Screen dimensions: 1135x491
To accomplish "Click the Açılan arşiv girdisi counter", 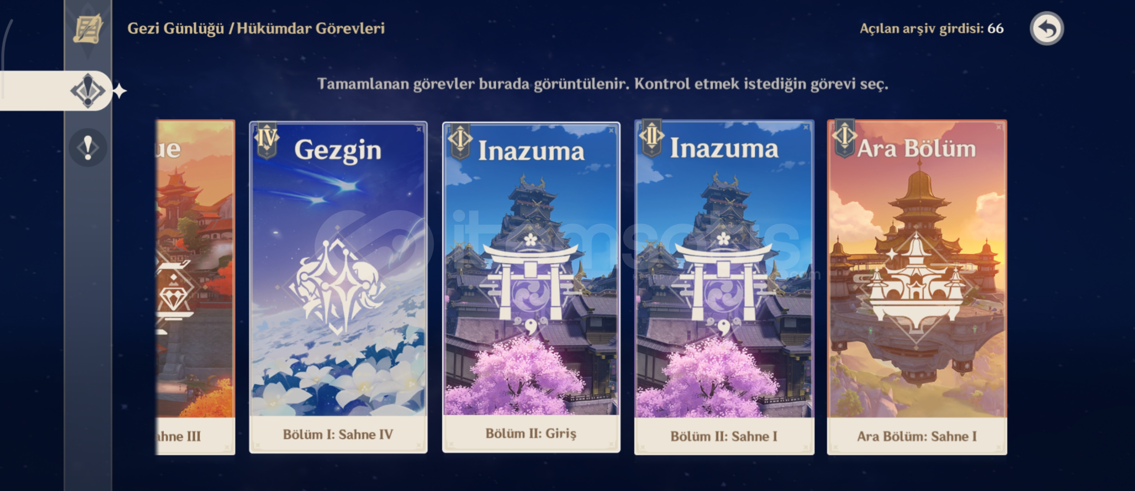I will (x=931, y=29).
